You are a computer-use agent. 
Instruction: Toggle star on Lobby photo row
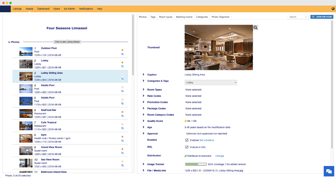tap(122, 62)
